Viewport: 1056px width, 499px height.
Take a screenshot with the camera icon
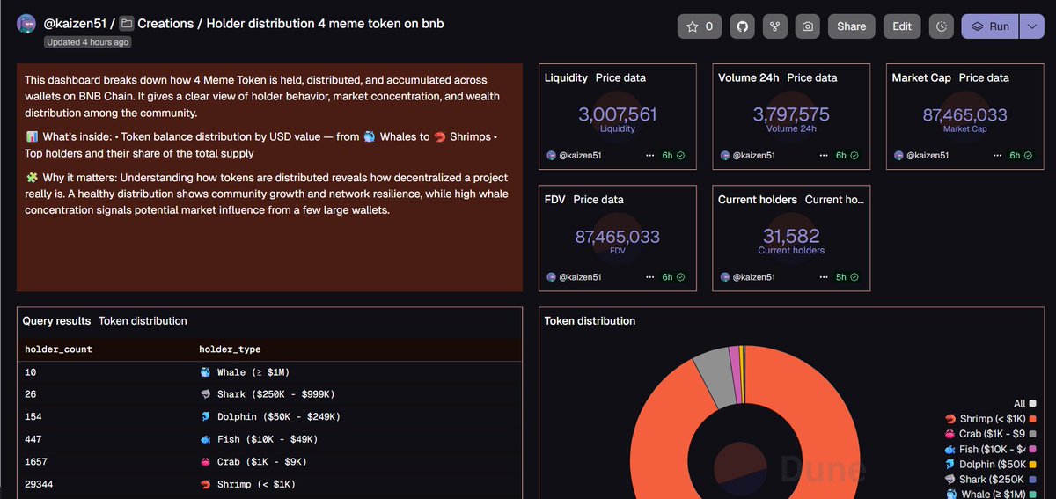tap(807, 26)
